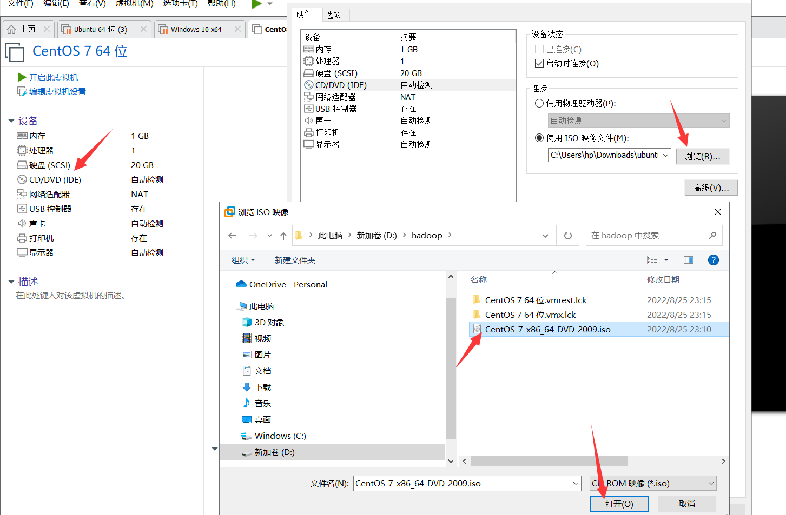Screen dimensions: 786x515
Task: Open 自动检测 physical drive dropdown
Action: pos(638,121)
